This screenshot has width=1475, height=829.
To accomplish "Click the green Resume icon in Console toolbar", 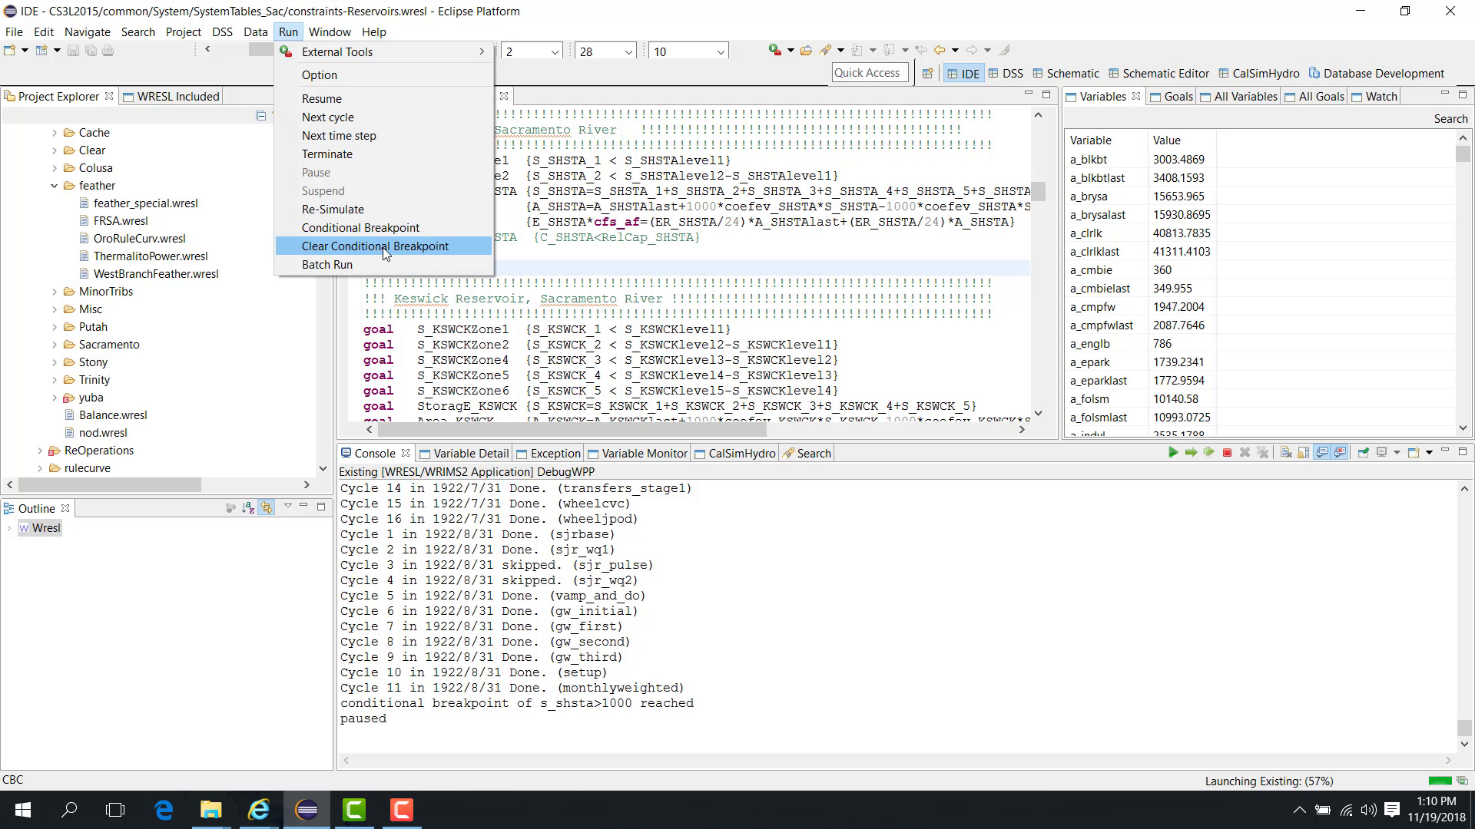I will point(1173,453).
